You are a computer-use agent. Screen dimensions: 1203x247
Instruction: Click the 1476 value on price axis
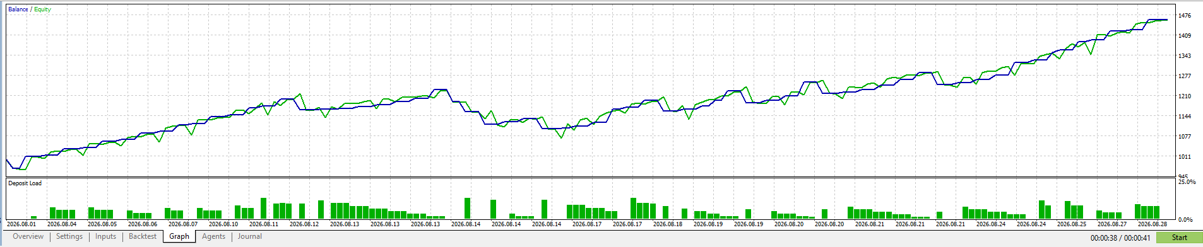(x=1185, y=16)
